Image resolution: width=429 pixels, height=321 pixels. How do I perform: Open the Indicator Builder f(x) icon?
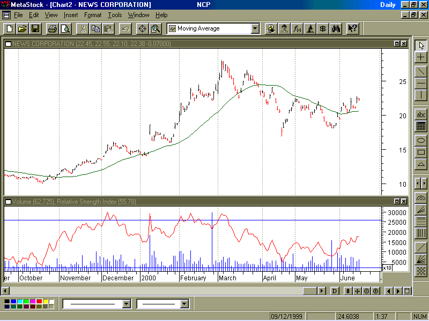pos(297,29)
